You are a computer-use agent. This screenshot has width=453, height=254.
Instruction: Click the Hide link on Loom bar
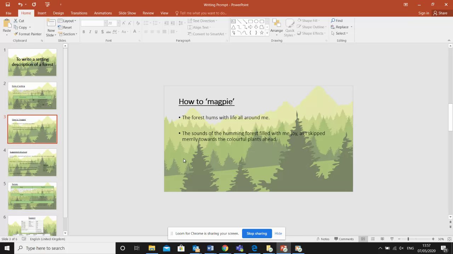[278, 234]
